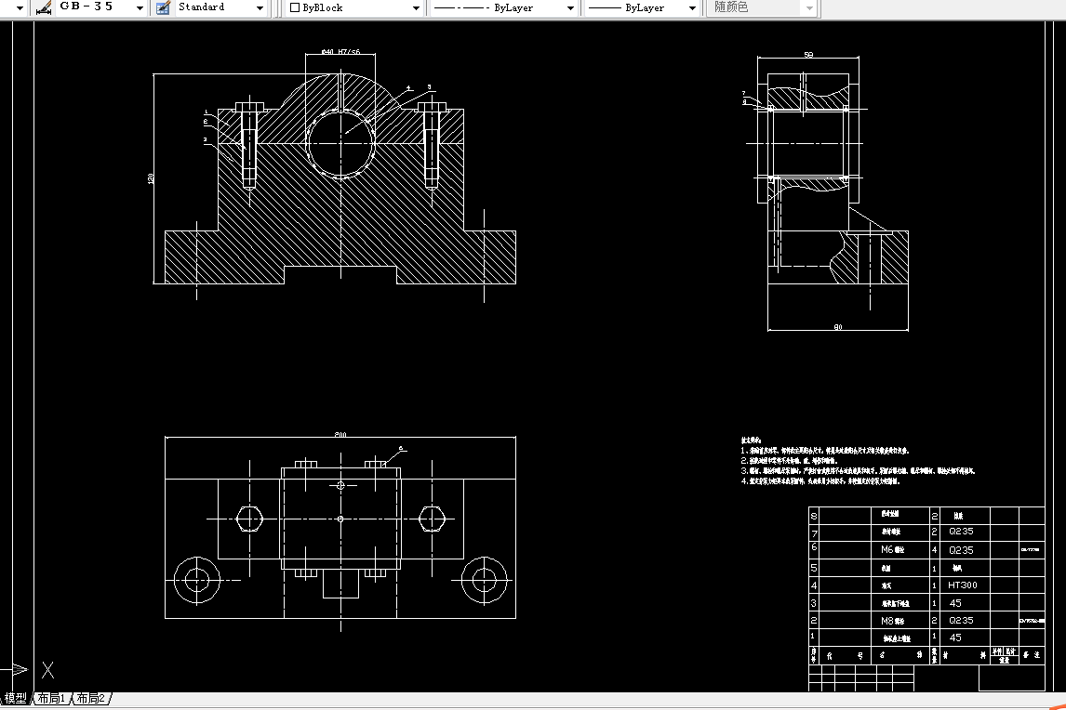The image size is (1066, 710).
Task: Click the ByBlock color swatch square
Action: point(294,7)
